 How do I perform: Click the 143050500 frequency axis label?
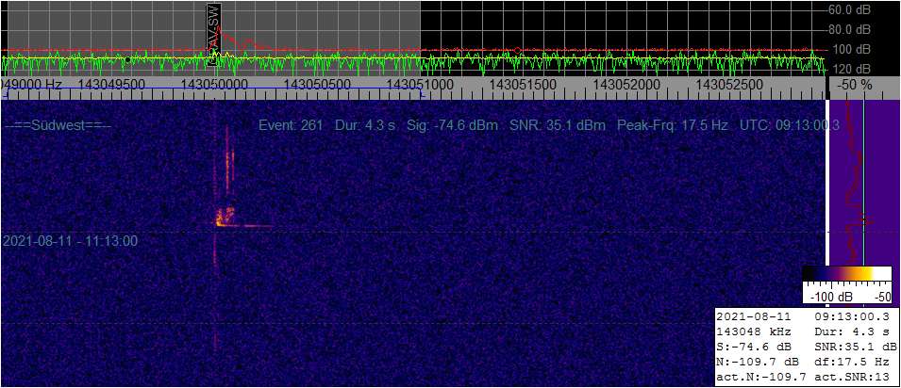pos(318,85)
